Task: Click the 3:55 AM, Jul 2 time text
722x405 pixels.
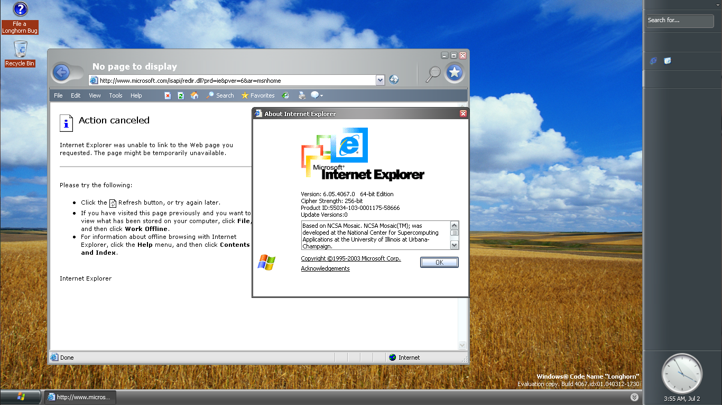Action: click(682, 399)
